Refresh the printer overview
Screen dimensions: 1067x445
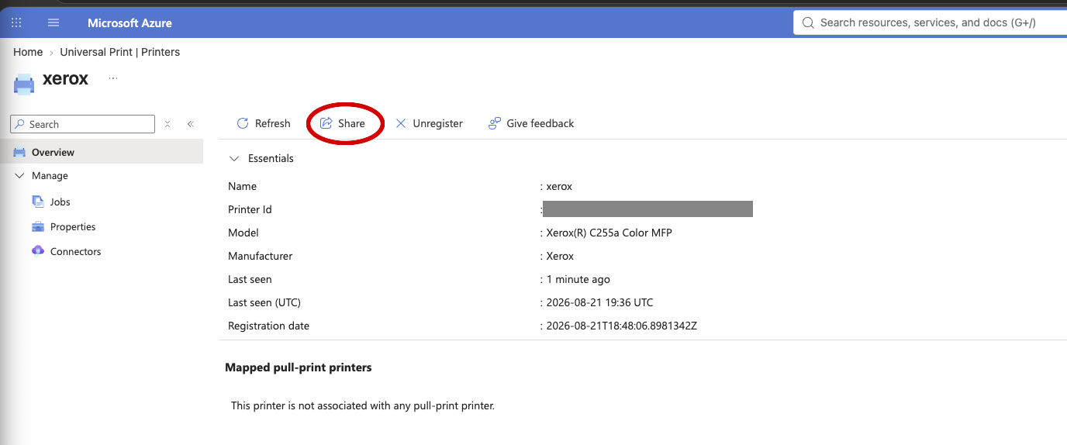click(x=264, y=123)
